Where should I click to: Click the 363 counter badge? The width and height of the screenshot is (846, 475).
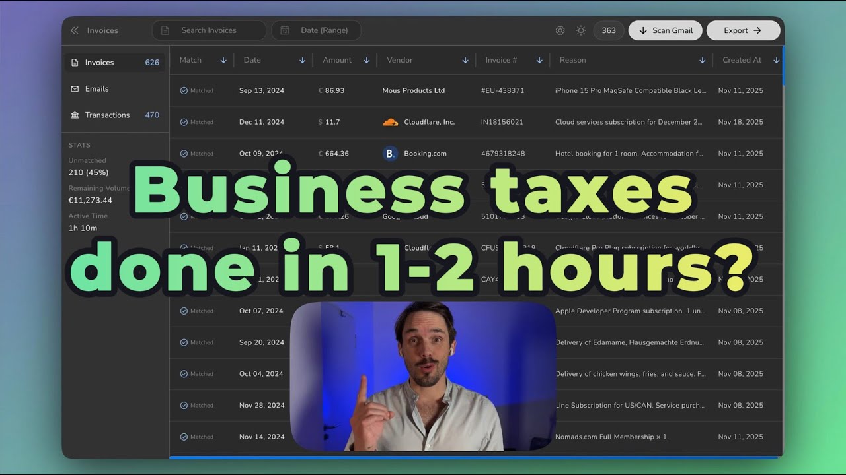pos(609,30)
